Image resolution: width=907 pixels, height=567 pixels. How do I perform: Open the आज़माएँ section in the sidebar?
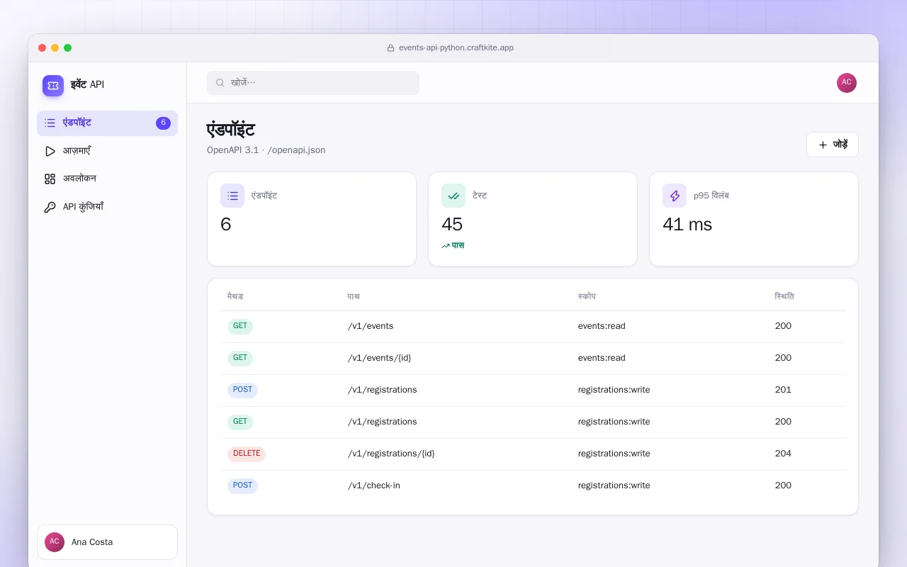point(107,151)
